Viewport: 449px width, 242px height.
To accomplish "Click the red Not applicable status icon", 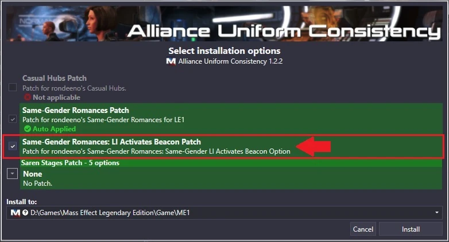I will click(28, 97).
